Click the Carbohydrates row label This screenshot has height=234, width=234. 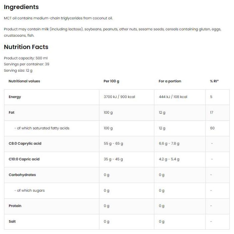[x=22, y=175]
